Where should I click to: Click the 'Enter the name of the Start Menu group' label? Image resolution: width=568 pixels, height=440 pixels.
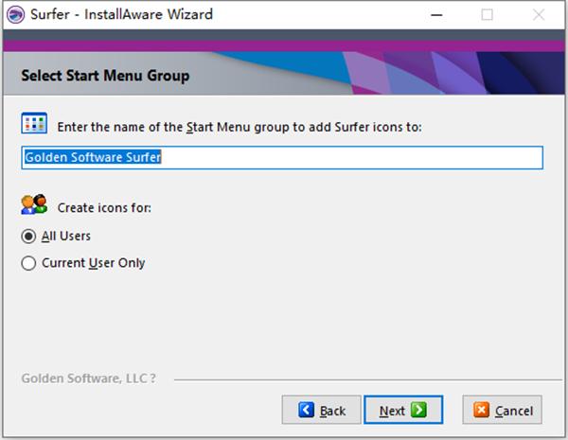pos(240,127)
